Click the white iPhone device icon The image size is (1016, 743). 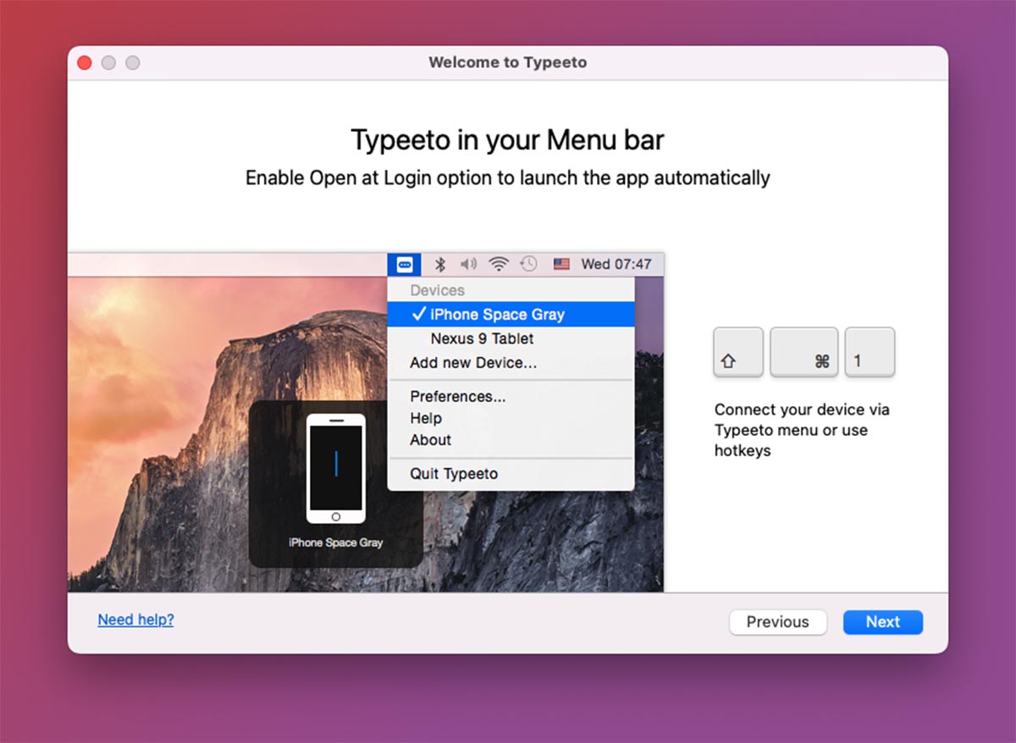(x=335, y=468)
